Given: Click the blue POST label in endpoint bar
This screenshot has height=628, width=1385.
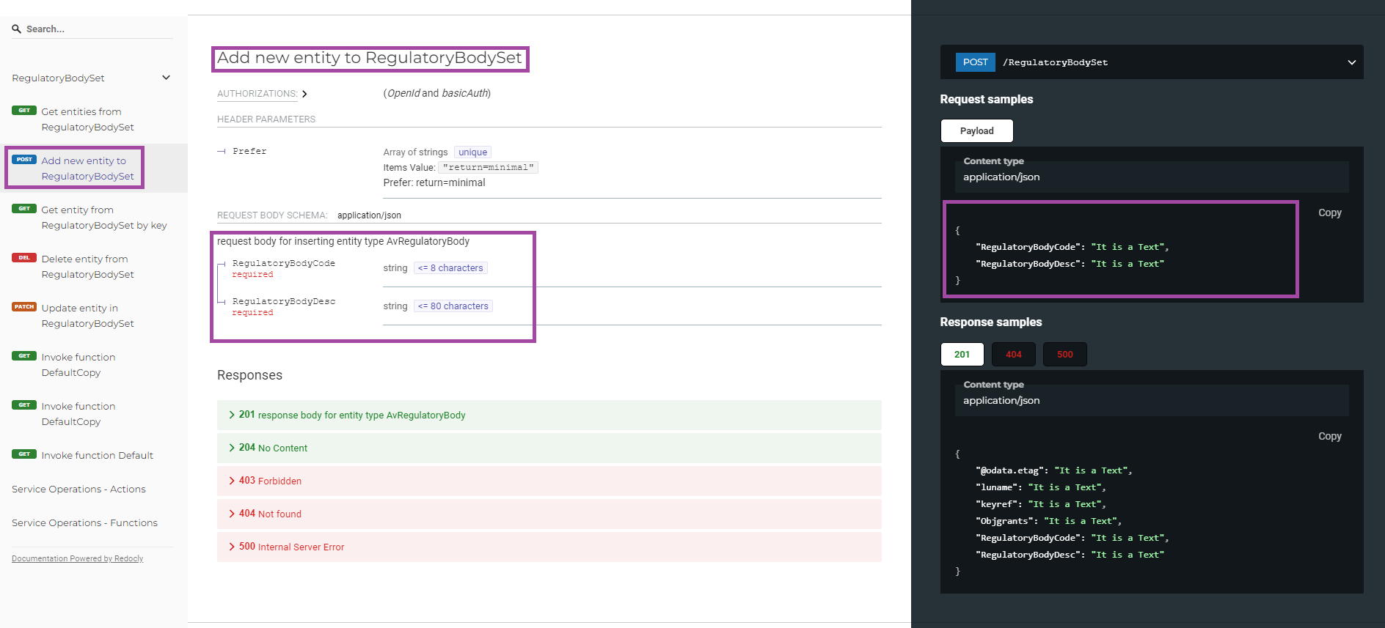Looking at the screenshot, I should click(975, 62).
